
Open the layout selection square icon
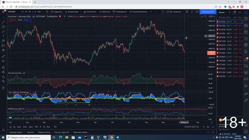pos(163,12)
